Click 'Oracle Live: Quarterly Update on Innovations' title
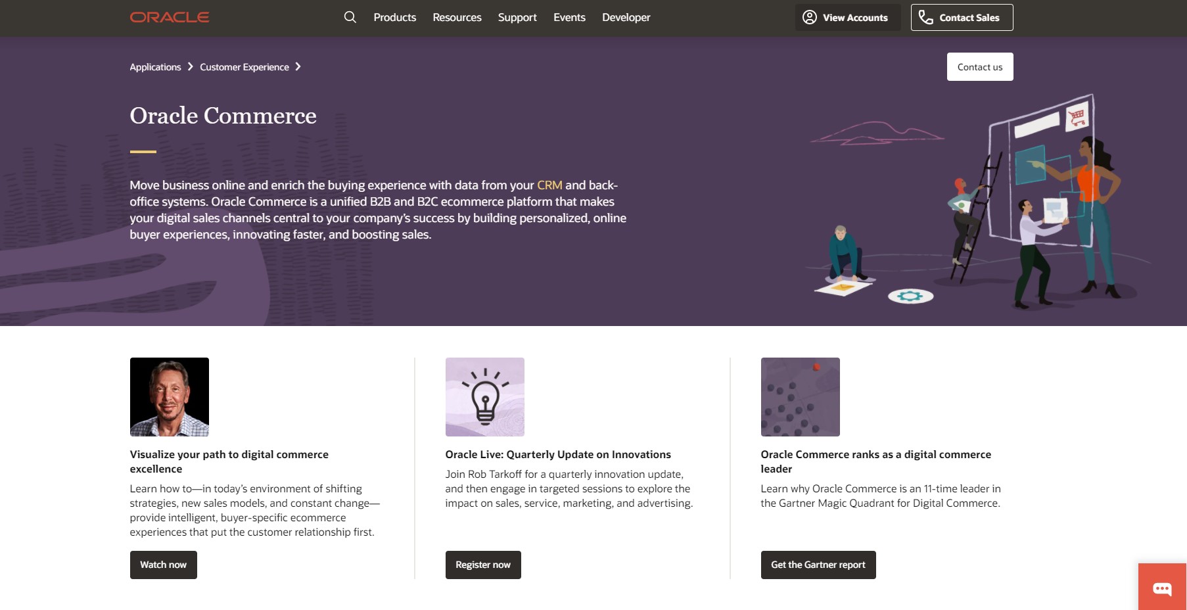 click(x=558, y=454)
